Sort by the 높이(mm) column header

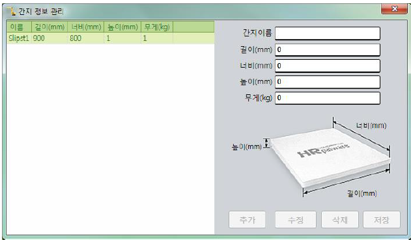click(122, 27)
